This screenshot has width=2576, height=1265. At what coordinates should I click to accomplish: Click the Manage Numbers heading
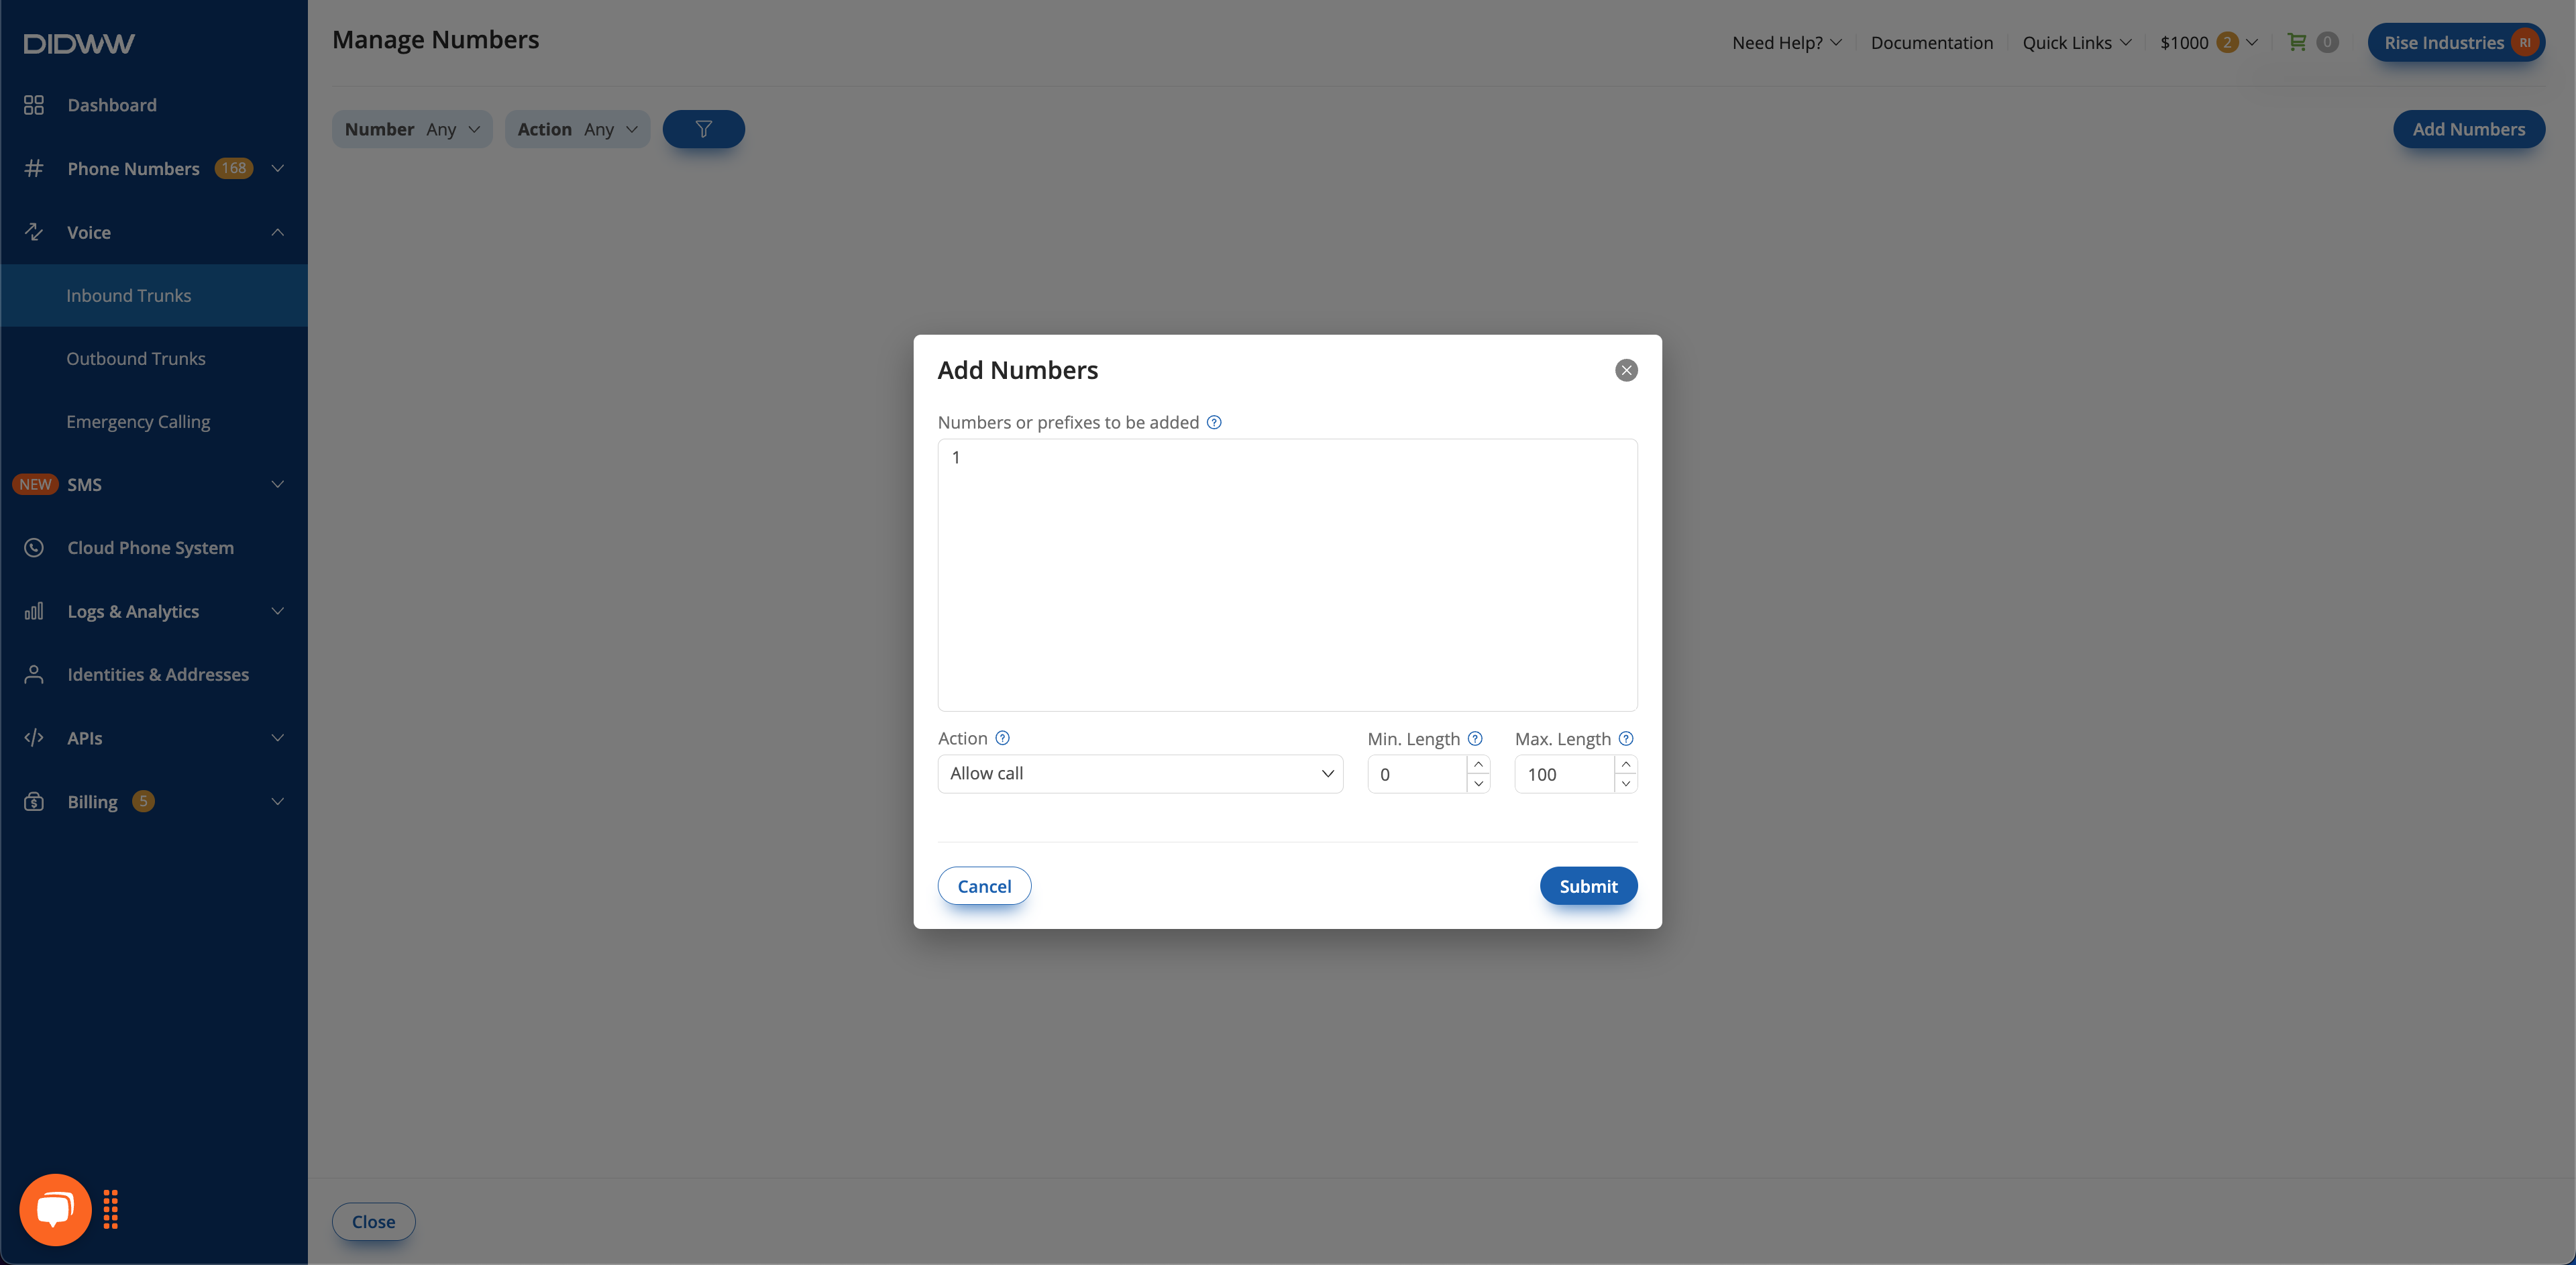(435, 40)
